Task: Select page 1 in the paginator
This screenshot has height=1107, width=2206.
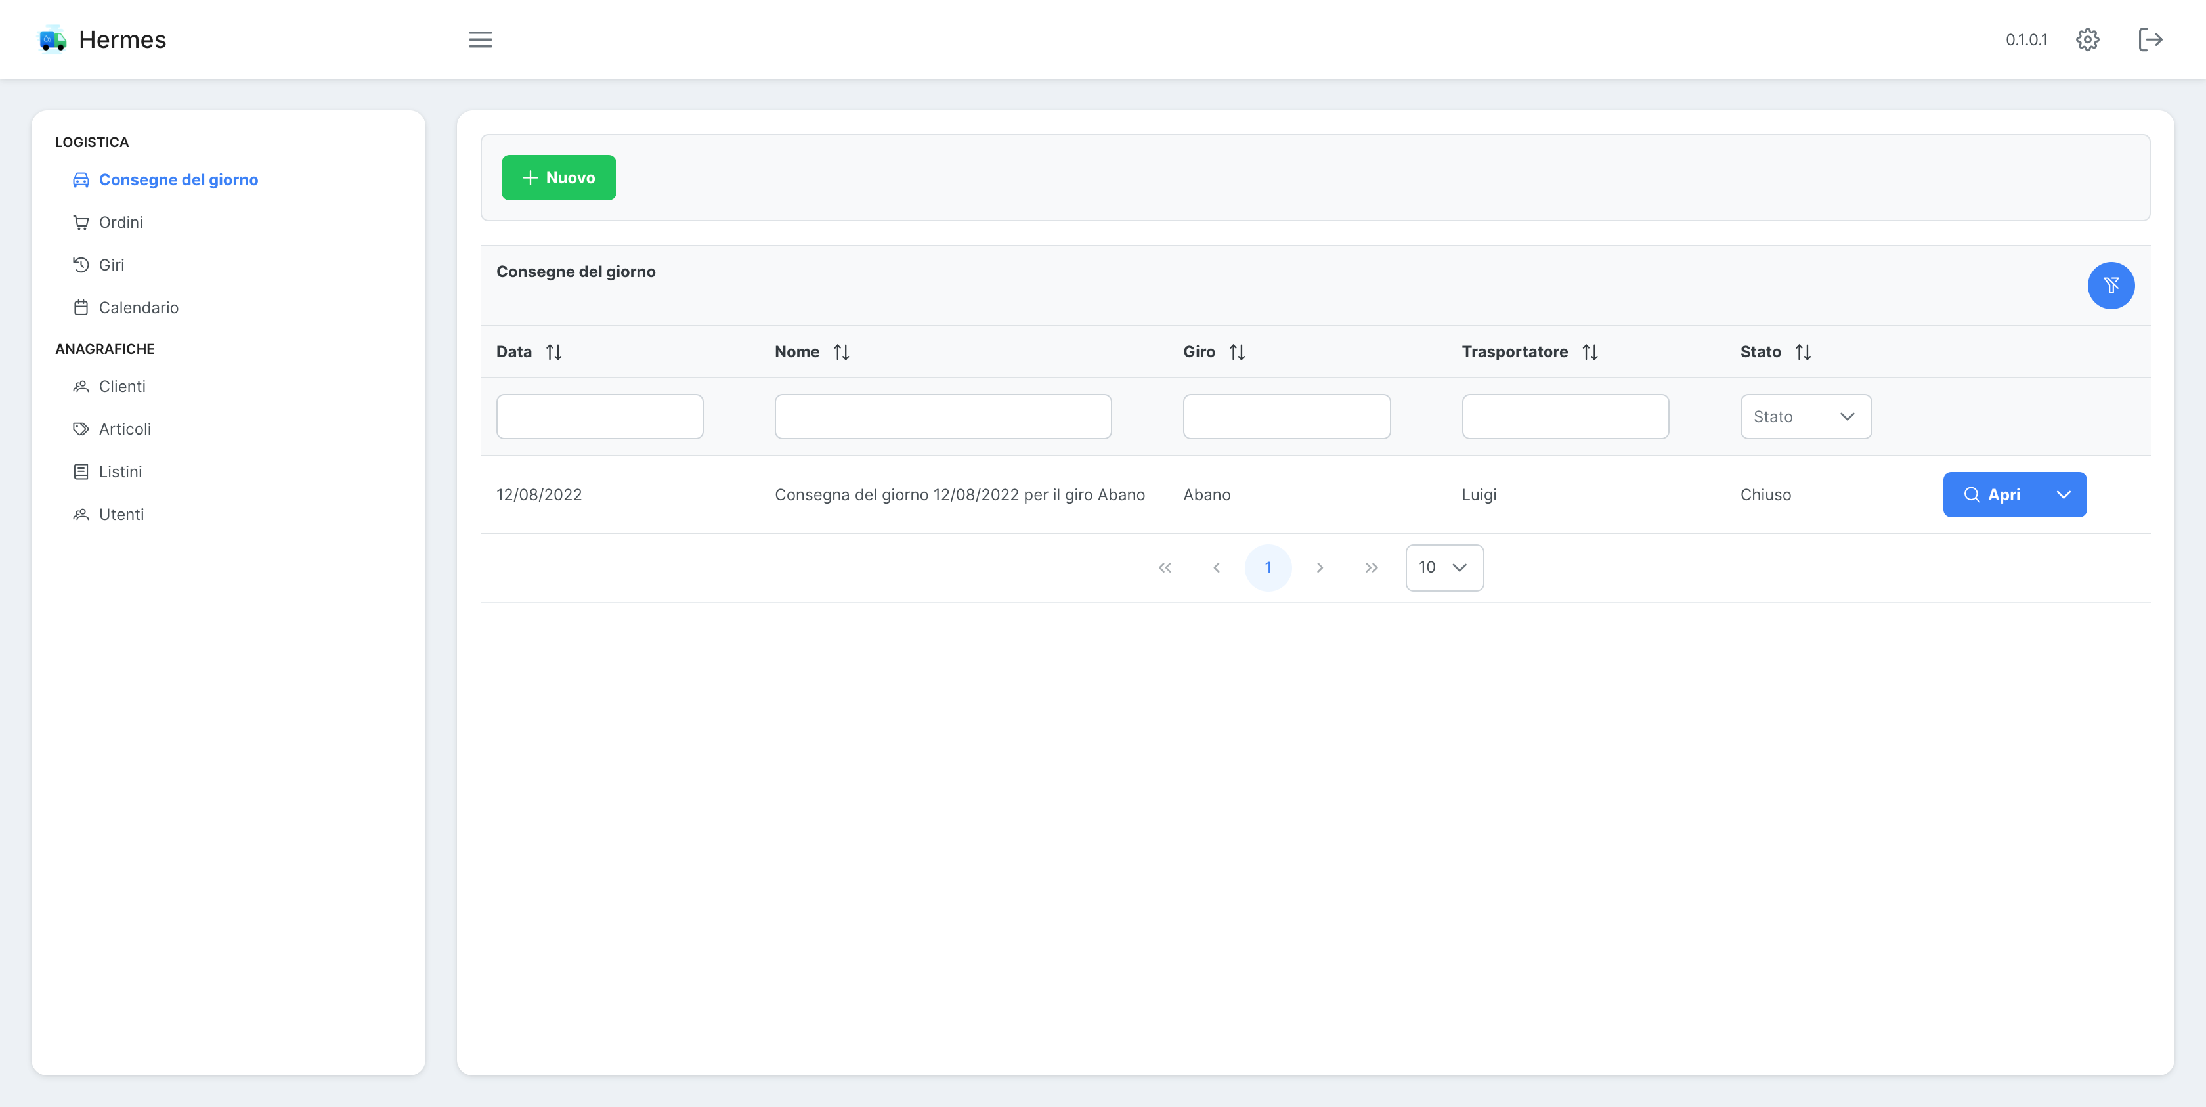Action: [1267, 568]
